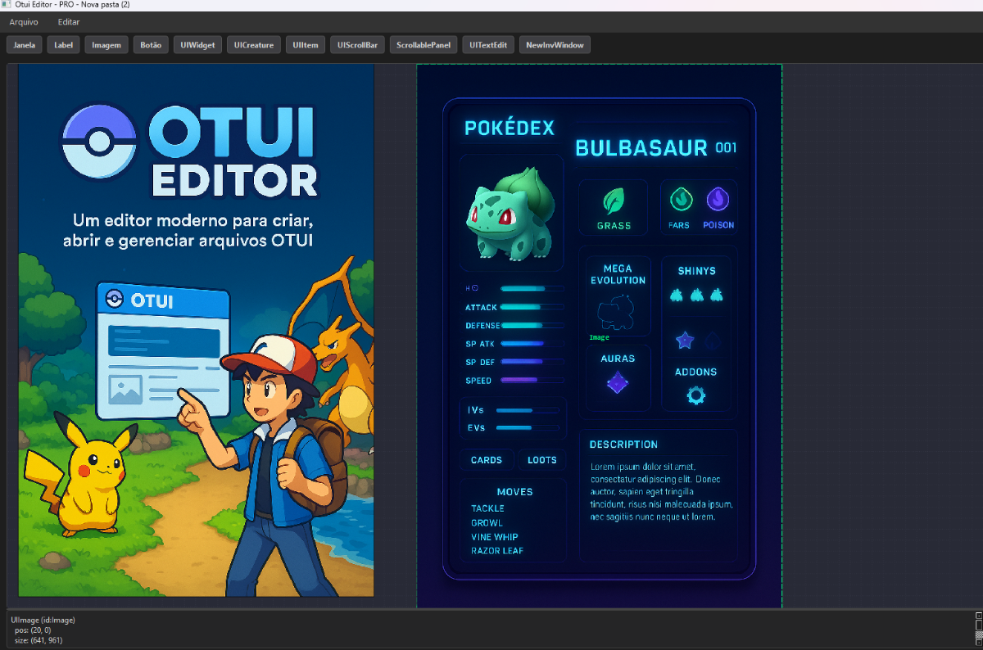The image size is (983, 650).
Task: Insert a ScrollablePanel widget
Action: [x=422, y=45]
